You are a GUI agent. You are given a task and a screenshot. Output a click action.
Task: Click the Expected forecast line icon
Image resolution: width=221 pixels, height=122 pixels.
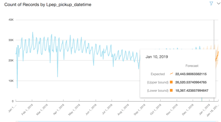[172, 74]
